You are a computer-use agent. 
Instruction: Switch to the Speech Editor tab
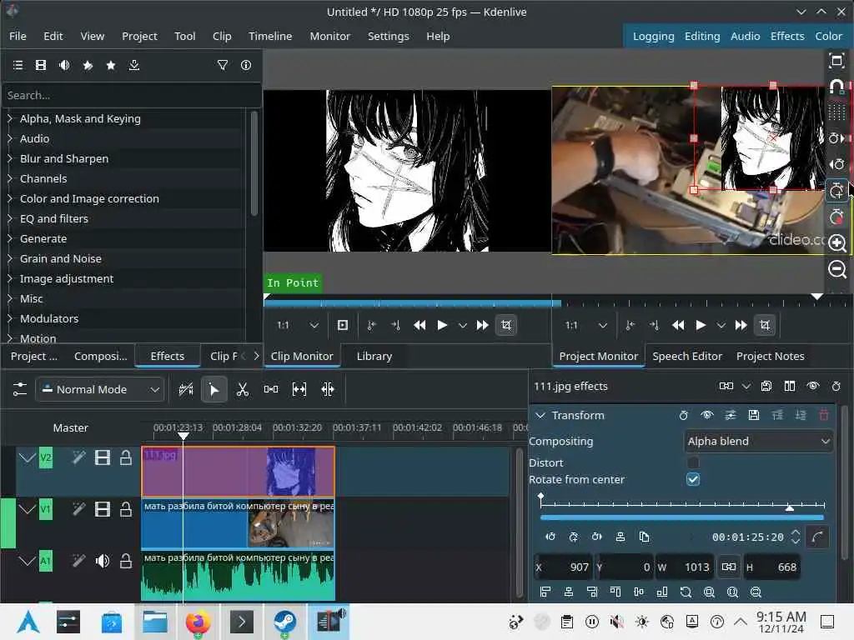click(x=687, y=356)
